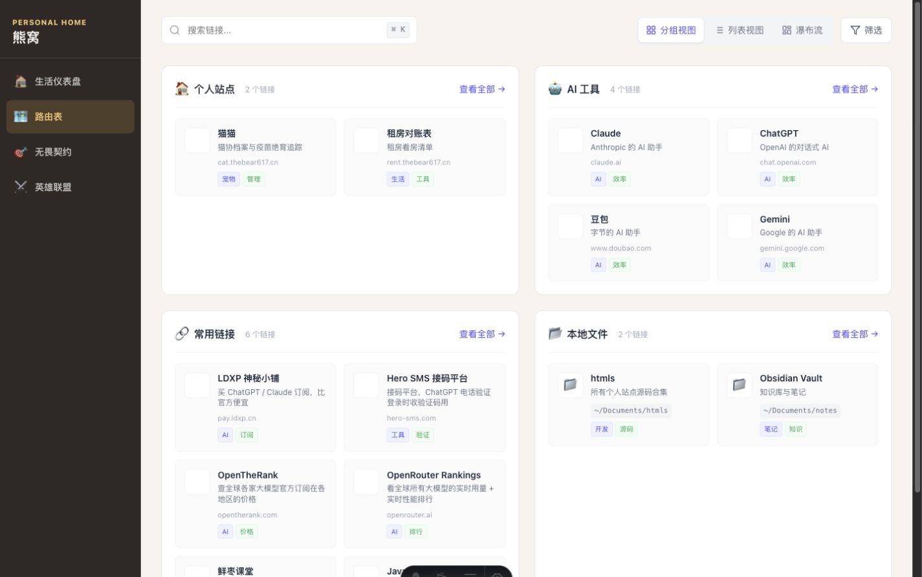Click the 效率 tag on Gemini card
The width and height of the screenshot is (922, 577).
[x=789, y=265]
